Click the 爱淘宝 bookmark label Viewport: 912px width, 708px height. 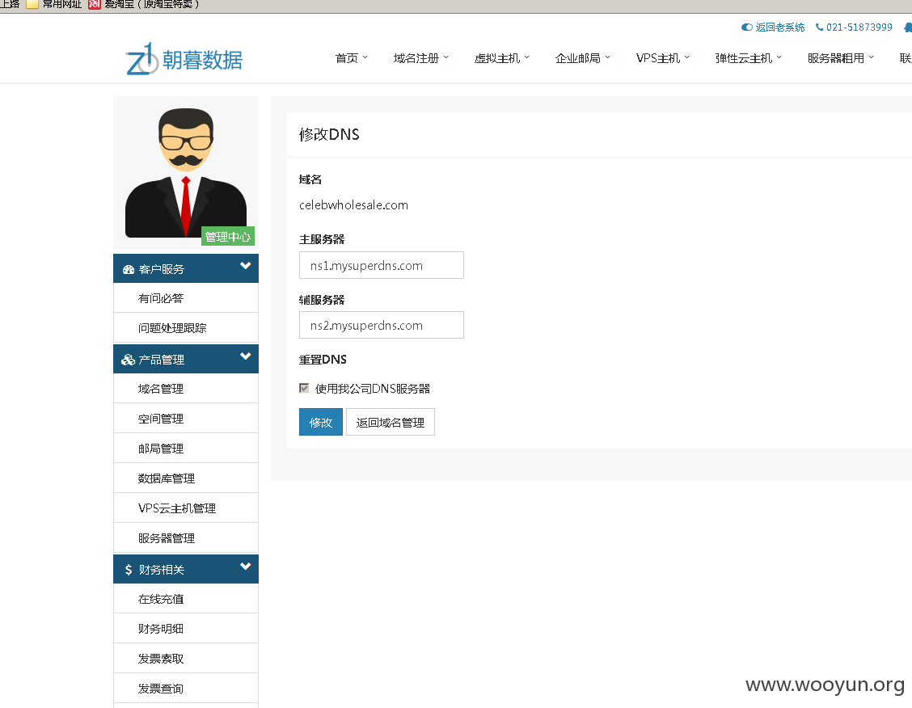tap(151, 4)
